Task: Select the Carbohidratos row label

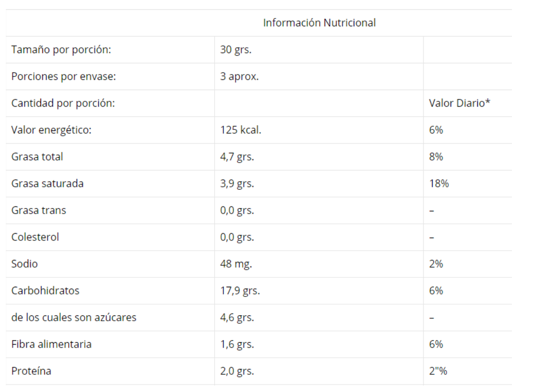Action: click(45, 291)
